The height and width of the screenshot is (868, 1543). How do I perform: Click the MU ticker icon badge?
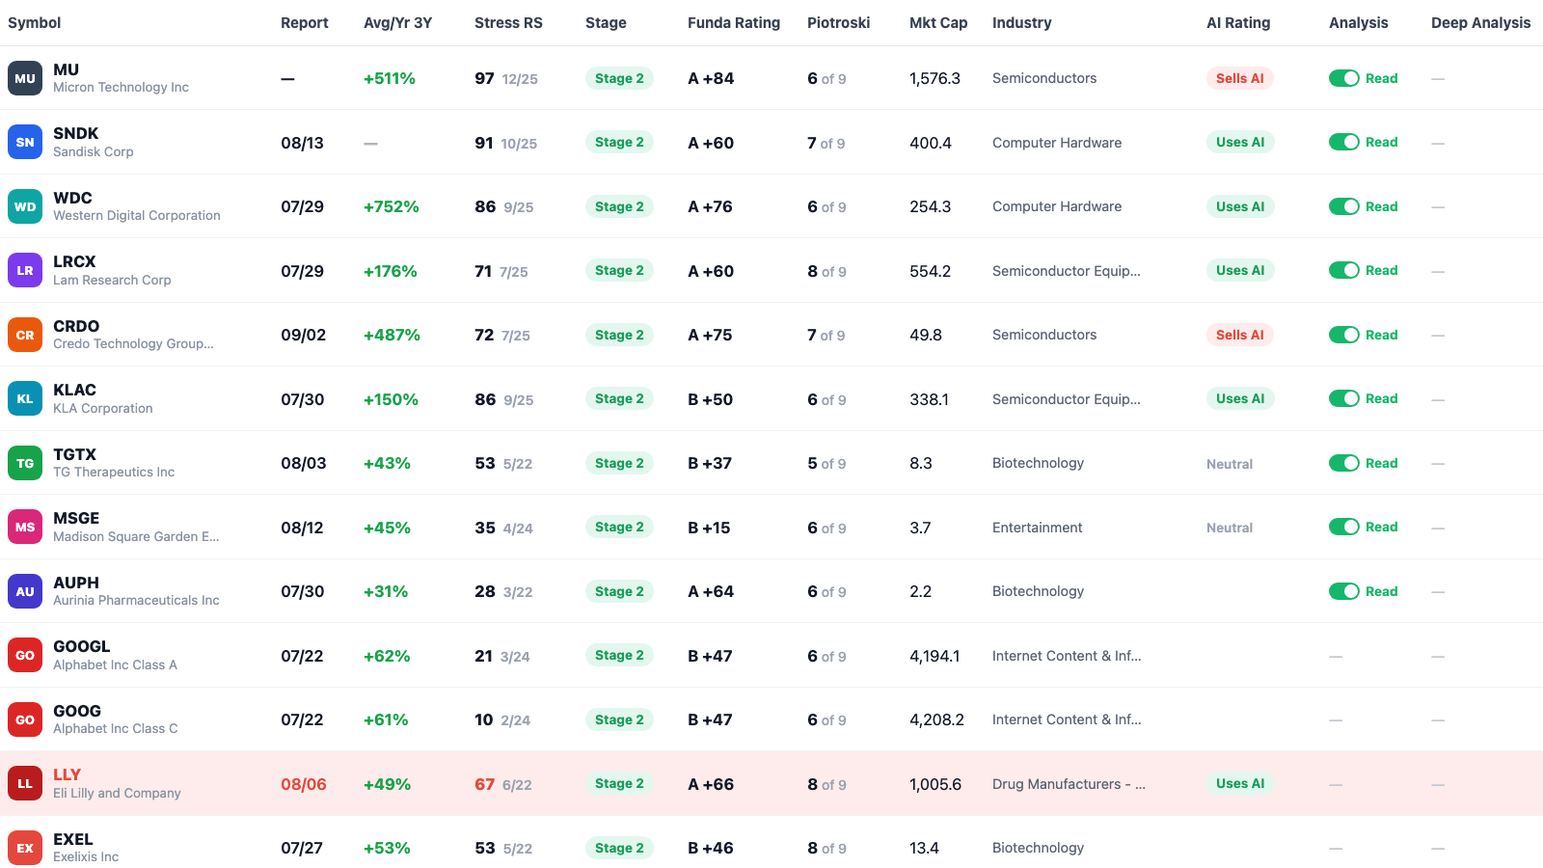(25, 78)
